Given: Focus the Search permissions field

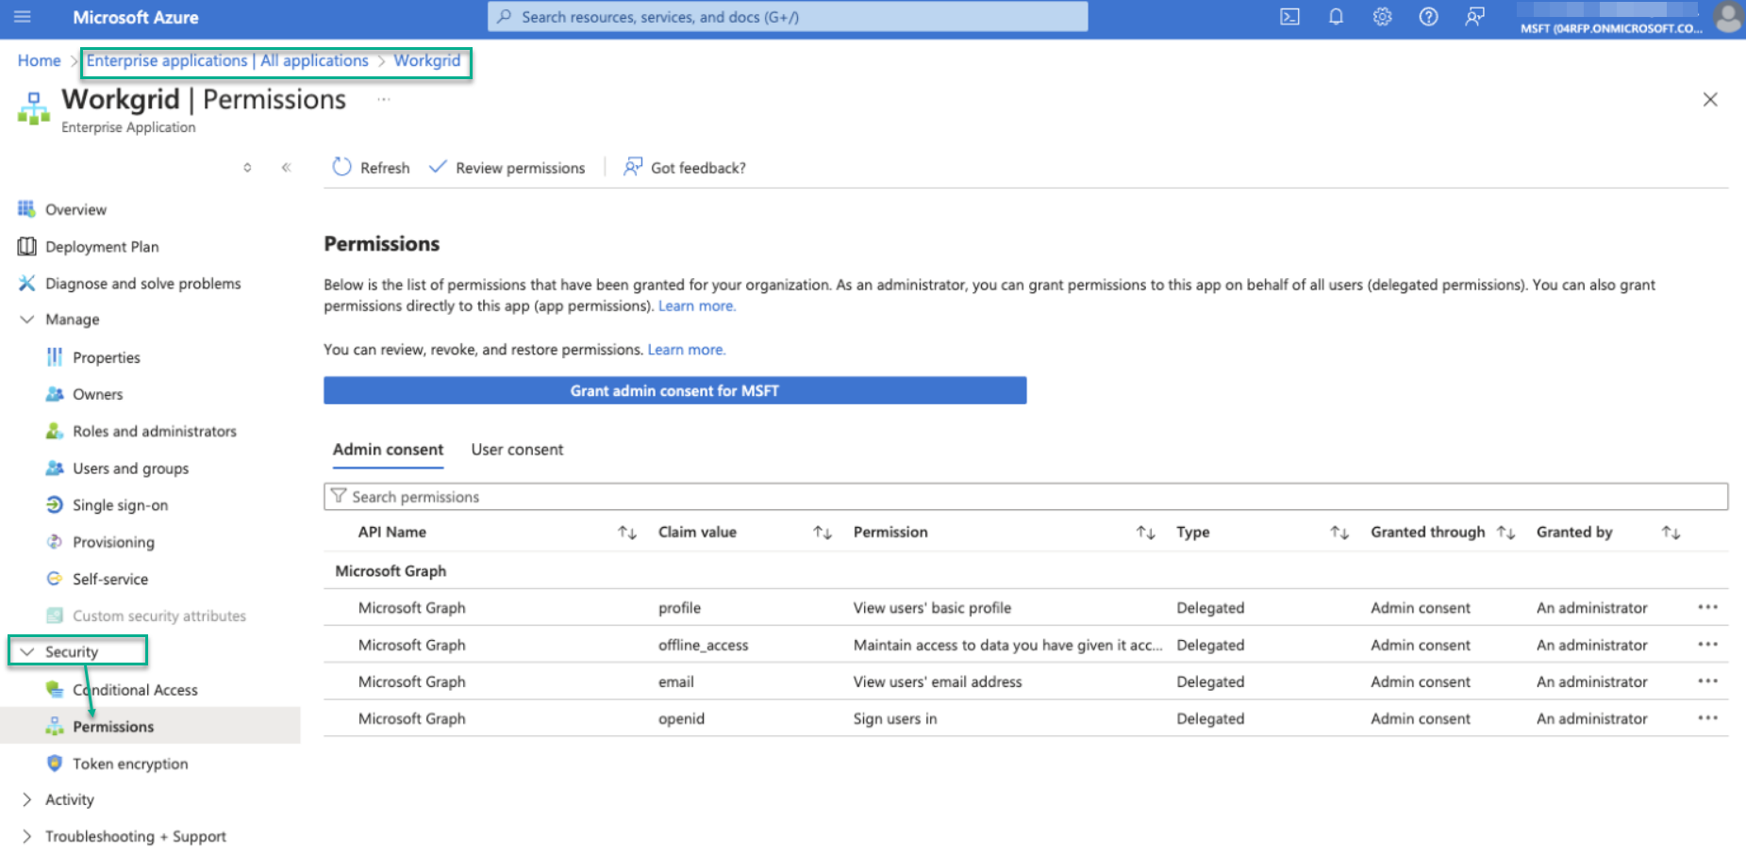Looking at the screenshot, I should click(1025, 497).
